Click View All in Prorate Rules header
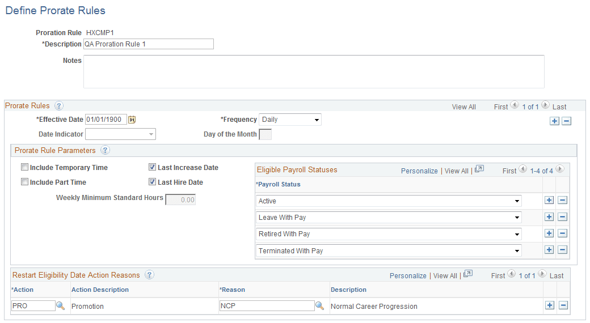This screenshot has width=590, height=323. (x=463, y=107)
